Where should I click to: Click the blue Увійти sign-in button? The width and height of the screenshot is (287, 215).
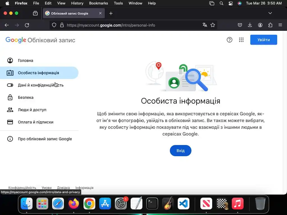coord(263,40)
